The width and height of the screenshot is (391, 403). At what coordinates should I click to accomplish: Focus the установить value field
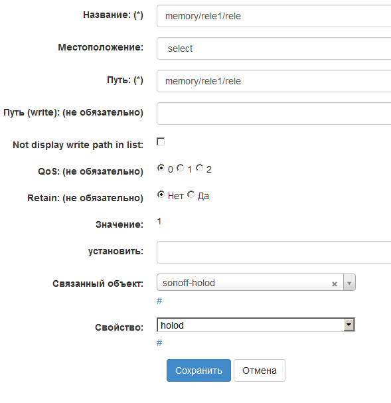[x=274, y=252]
